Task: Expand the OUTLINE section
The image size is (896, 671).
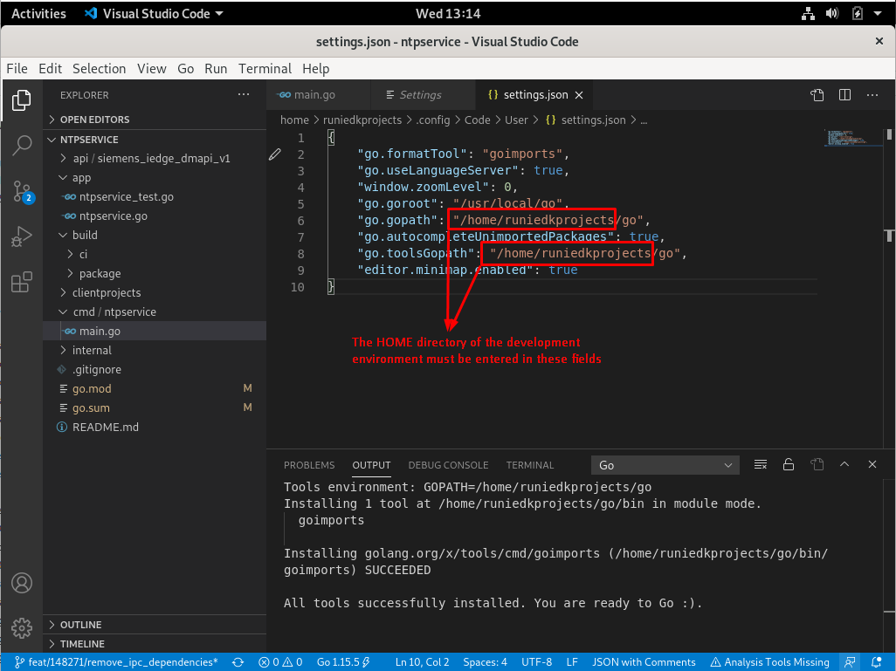Action: tap(81, 625)
